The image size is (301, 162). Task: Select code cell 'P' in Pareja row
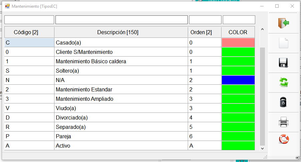(29, 136)
